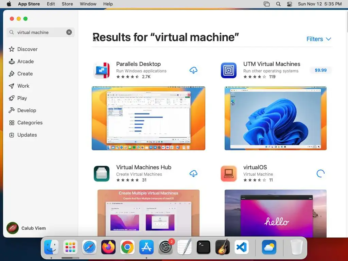Click the Stage Manager menu bar icon
The width and height of the screenshot is (348, 261).
coord(266,4)
